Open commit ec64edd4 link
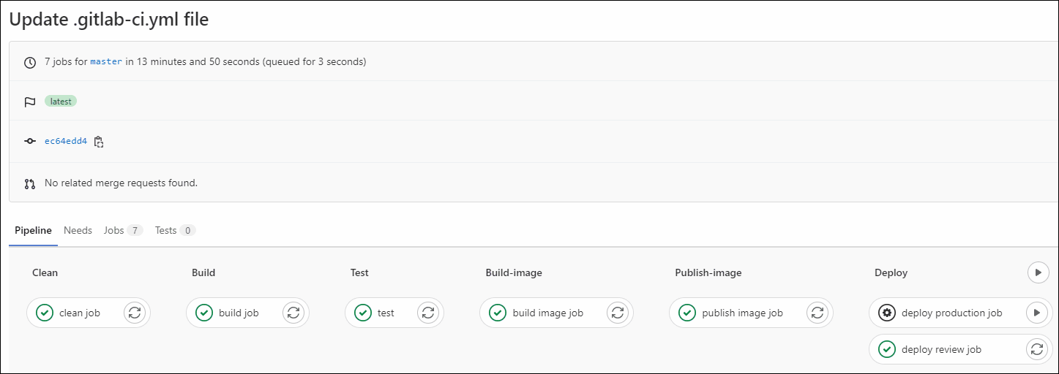Viewport: 1059px width, 374px height. pyautogui.click(x=66, y=141)
